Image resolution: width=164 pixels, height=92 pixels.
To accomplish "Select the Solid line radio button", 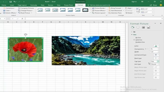I will click(x=134, y=40).
